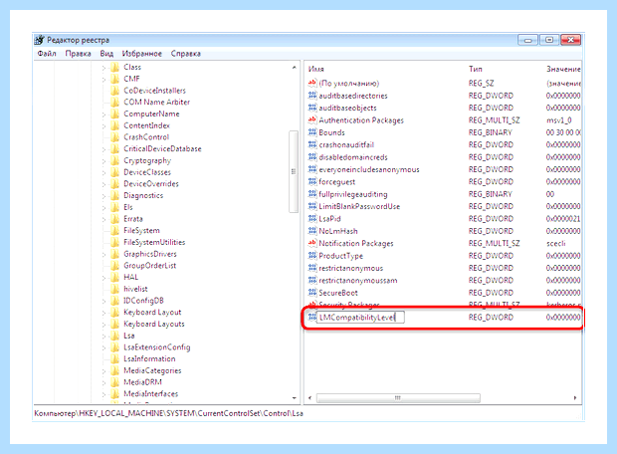The height and width of the screenshot is (454, 617).
Task: Open the Избранное menu
Action: click(x=141, y=54)
